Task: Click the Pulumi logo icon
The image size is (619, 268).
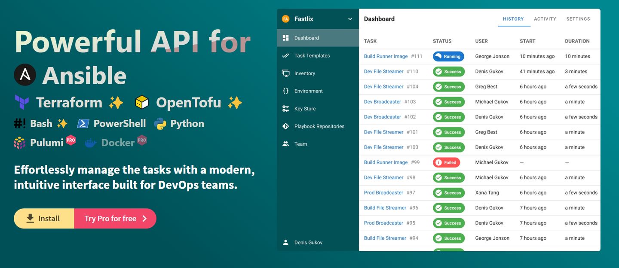Action: coord(19,143)
